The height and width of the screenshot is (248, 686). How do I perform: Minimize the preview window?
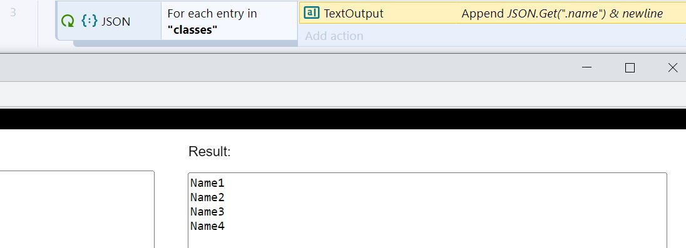coord(587,67)
